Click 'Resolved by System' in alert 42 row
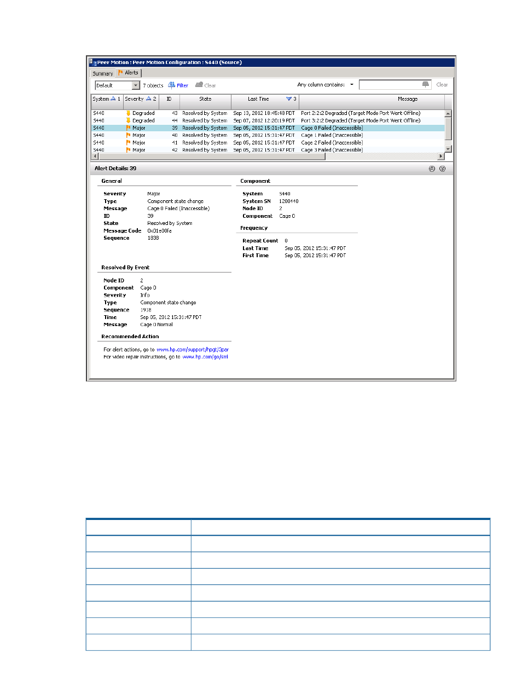This screenshot has width=522, height=695. [205, 150]
